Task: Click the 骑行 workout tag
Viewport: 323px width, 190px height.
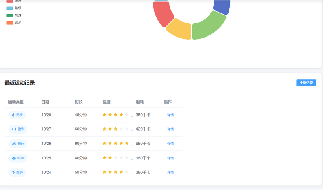Action: 18,144
